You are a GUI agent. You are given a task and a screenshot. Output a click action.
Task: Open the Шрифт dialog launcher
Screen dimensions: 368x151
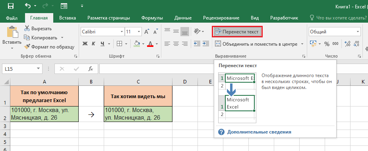coord(158,56)
